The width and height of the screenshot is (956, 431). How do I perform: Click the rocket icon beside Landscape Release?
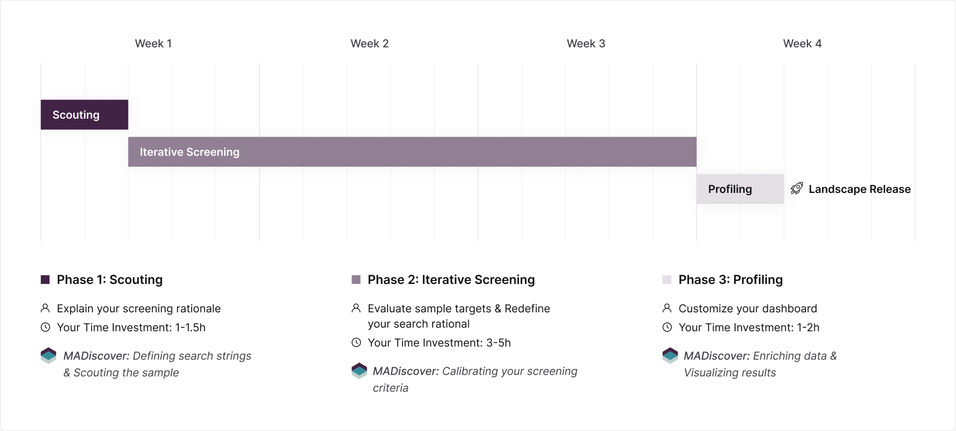pyautogui.click(x=796, y=189)
